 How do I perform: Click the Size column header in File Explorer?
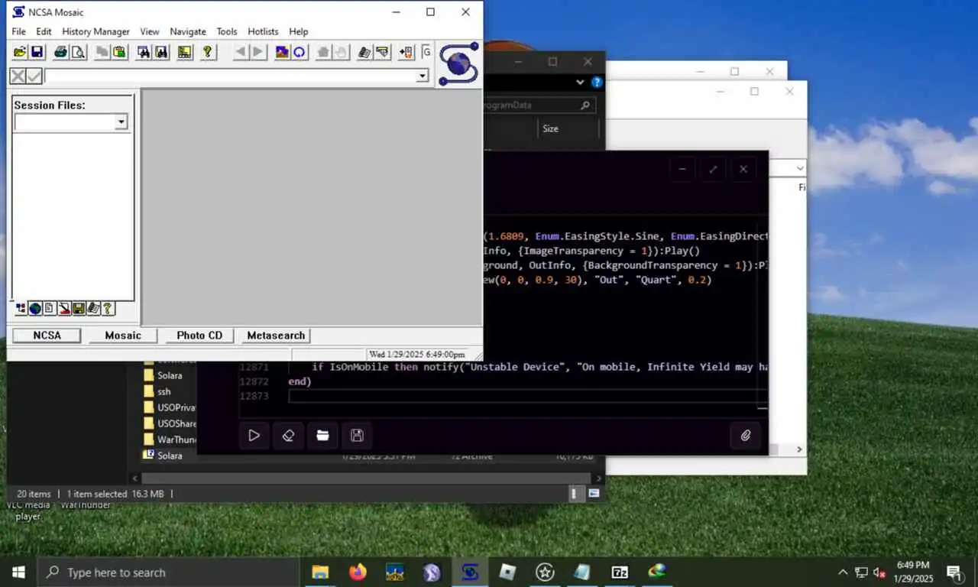[x=550, y=128]
